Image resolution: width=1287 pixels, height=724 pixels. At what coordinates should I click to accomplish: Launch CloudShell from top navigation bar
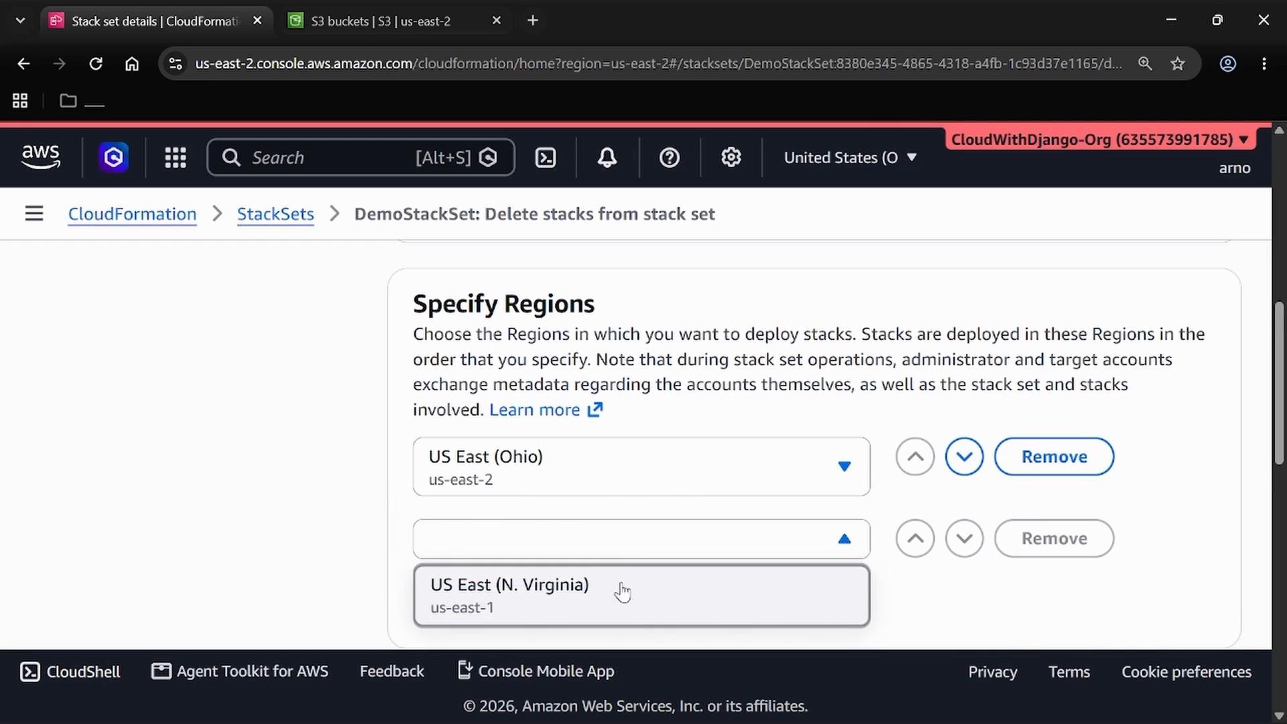point(546,158)
